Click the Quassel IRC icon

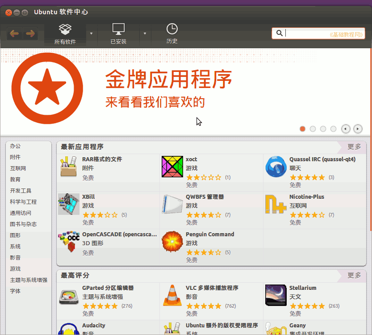276,167
